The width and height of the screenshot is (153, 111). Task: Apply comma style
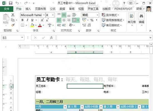pyautogui.click(x=97, y=20)
